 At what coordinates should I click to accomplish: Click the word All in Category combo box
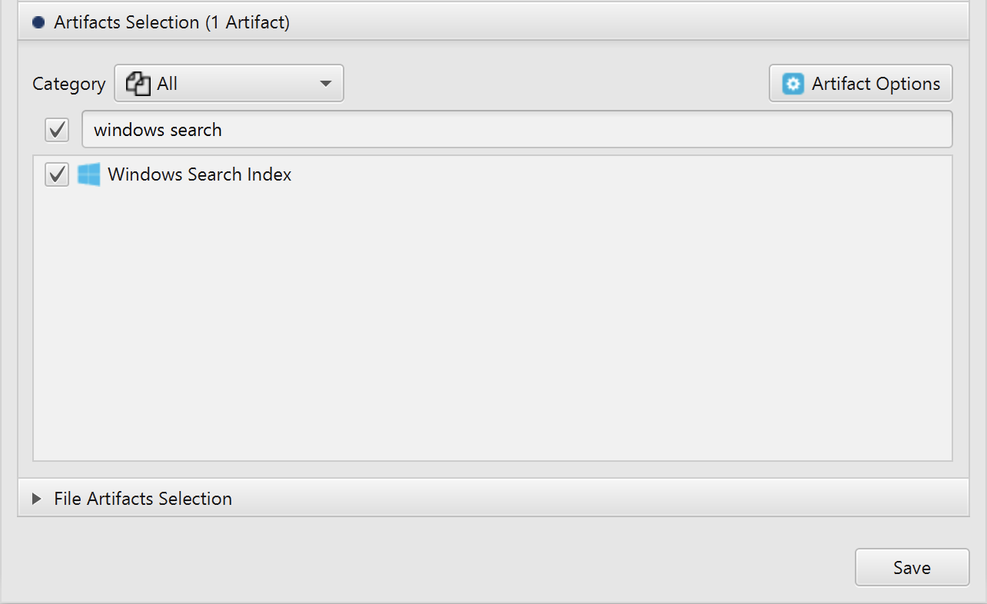coord(167,84)
